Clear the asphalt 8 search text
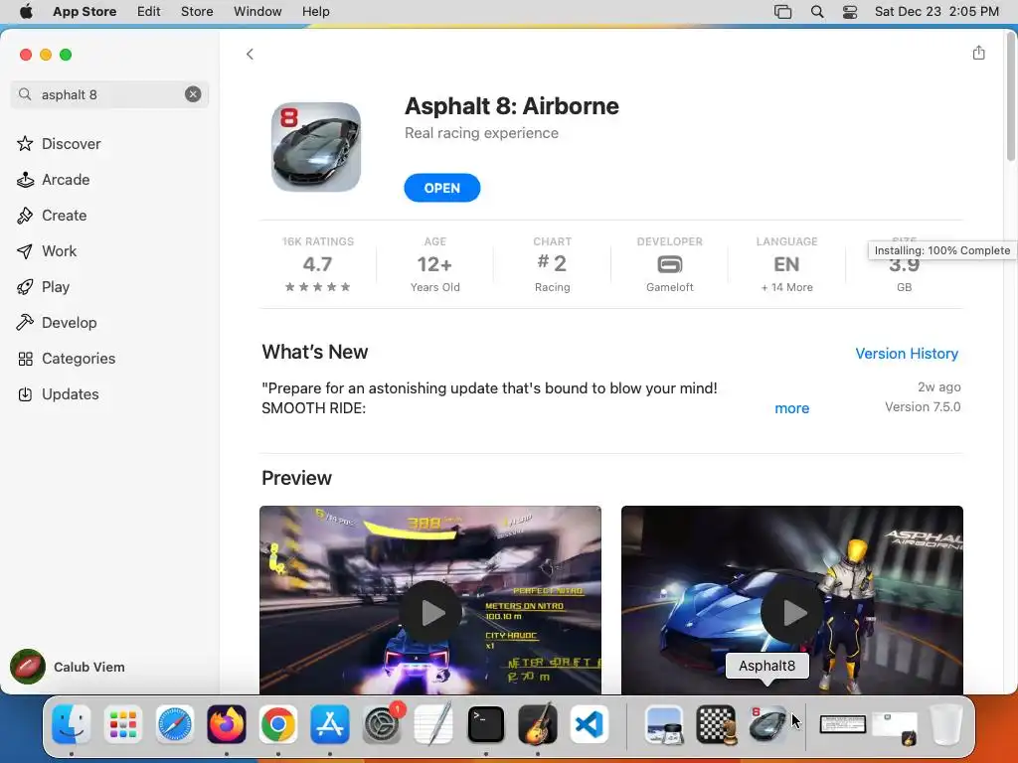The width and height of the screenshot is (1018, 763). click(x=193, y=94)
